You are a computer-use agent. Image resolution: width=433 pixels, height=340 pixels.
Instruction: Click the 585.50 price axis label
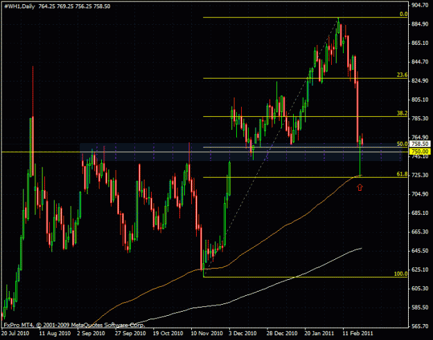click(x=420, y=308)
